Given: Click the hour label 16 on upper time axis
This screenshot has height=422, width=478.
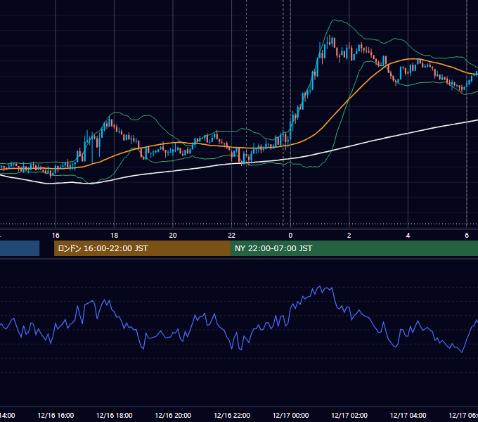Looking at the screenshot, I should pyautogui.click(x=56, y=236).
